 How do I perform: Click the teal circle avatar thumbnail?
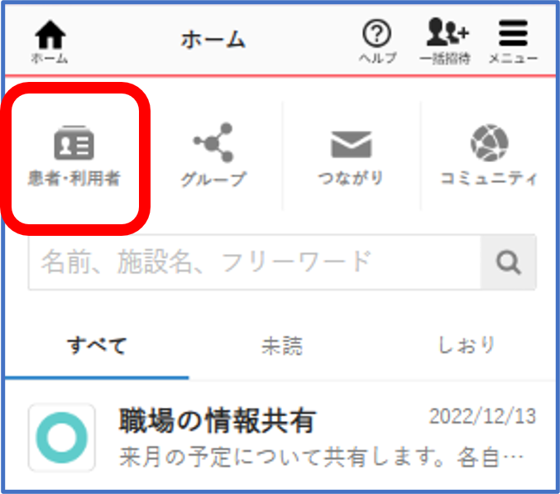[x=62, y=438]
